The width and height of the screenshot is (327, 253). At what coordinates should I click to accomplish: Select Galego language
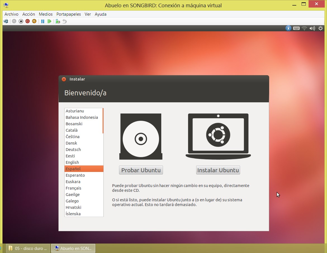[84, 201]
